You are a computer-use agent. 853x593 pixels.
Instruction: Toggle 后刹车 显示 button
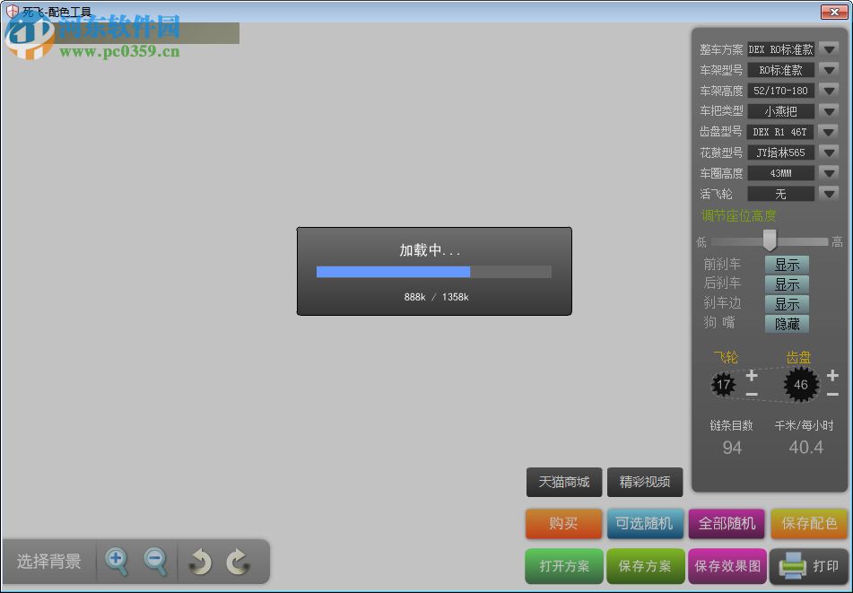(x=787, y=284)
